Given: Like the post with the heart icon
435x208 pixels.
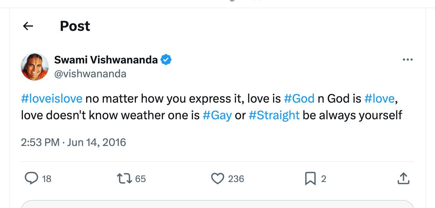Looking at the screenshot, I should [217, 179].
